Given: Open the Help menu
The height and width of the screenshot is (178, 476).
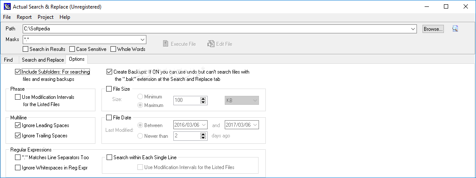Looking at the screenshot, I should [65, 17].
